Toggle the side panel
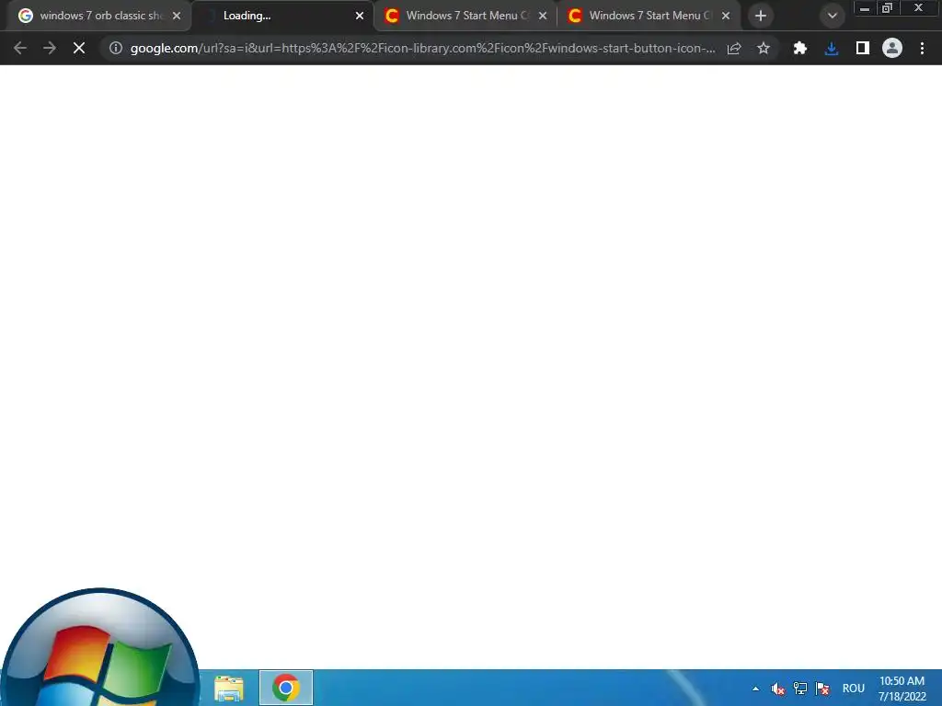The image size is (942, 706). pyautogui.click(x=862, y=48)
